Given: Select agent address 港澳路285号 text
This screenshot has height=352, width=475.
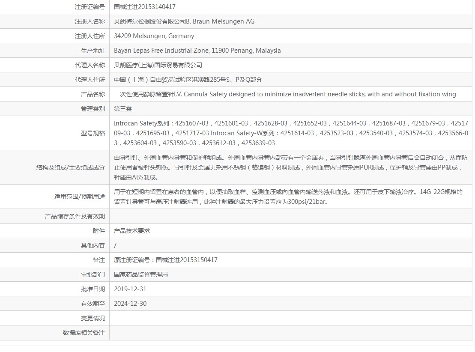Looking at the screenshot, I should click(x=188, y=79).
